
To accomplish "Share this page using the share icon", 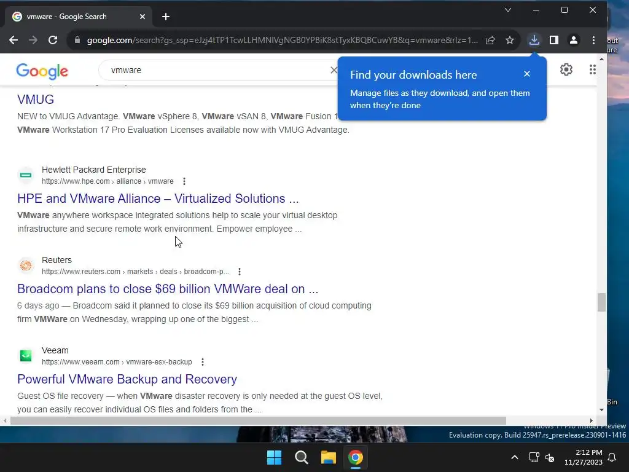I will click(490, 40).
